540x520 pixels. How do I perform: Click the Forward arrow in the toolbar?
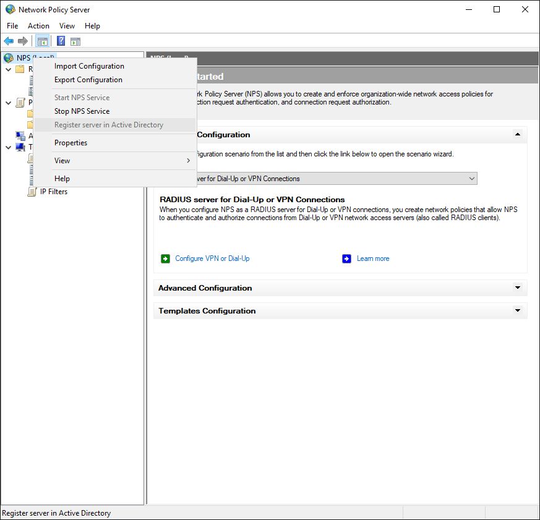[x=23, y=41]
